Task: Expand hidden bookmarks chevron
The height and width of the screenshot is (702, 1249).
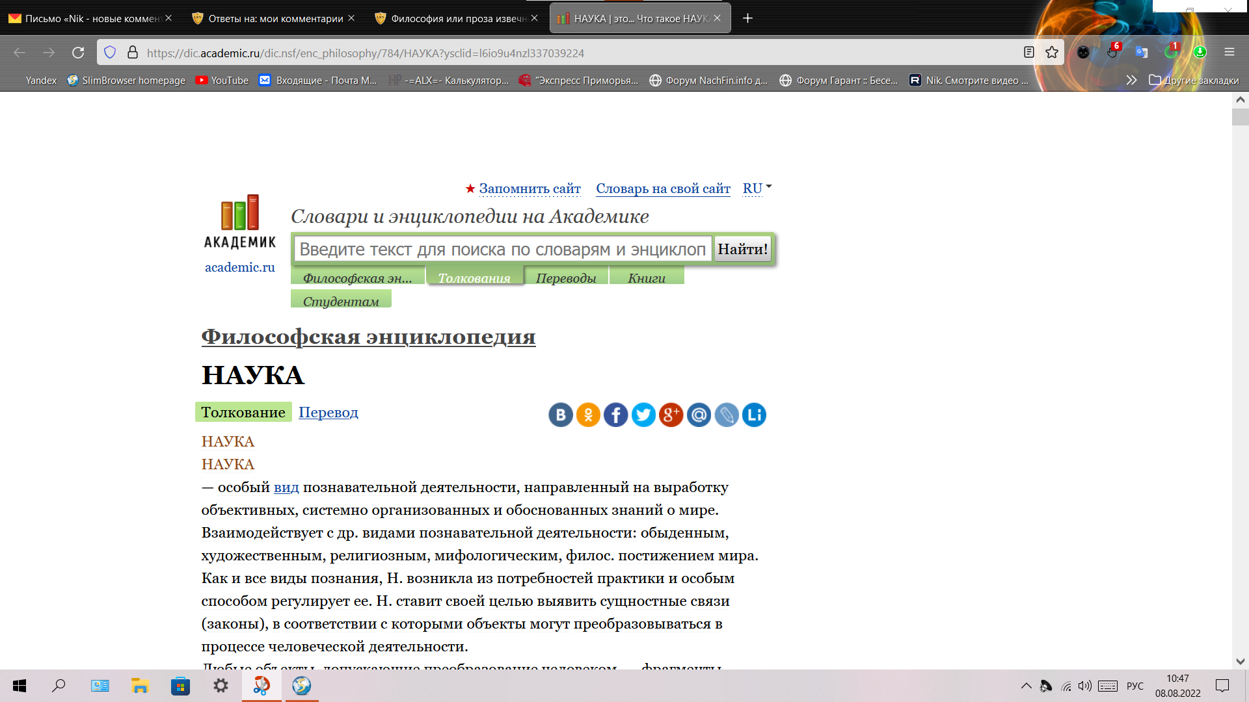Action: (1131, 80)
